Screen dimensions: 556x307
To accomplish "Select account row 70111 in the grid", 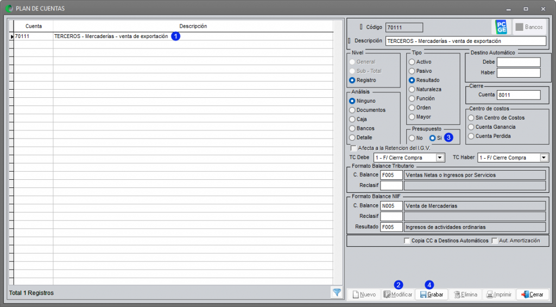I will (33, 36).
